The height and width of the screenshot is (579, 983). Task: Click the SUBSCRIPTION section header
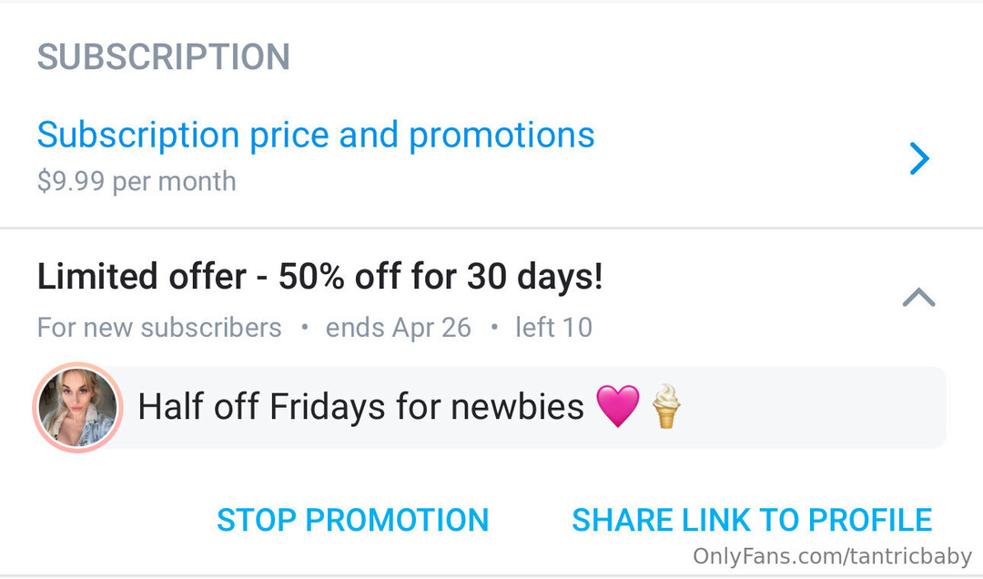pos(163,56)
